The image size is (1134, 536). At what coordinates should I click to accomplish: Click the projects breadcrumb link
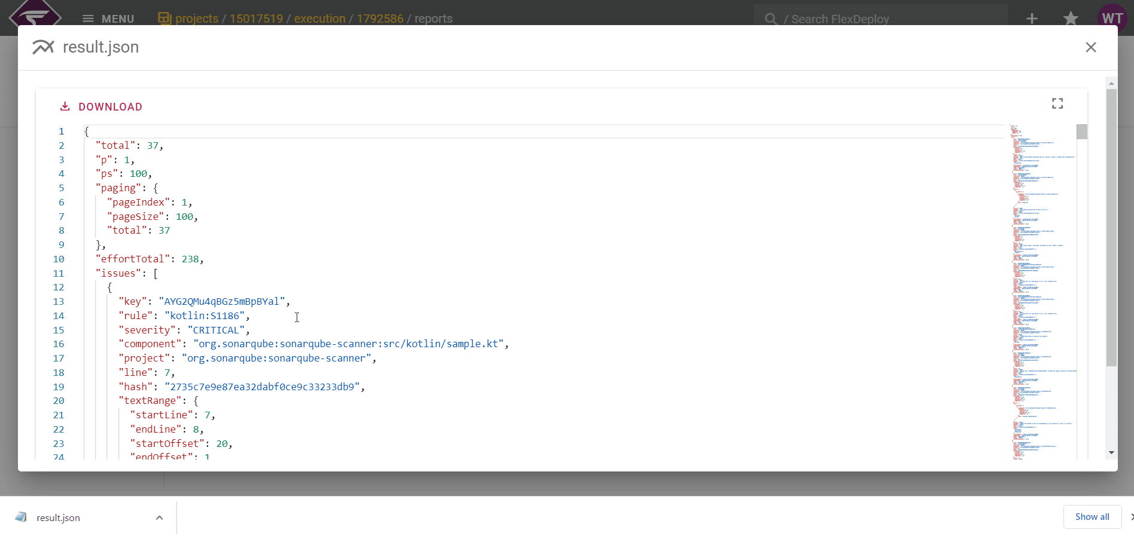[197, 19]
